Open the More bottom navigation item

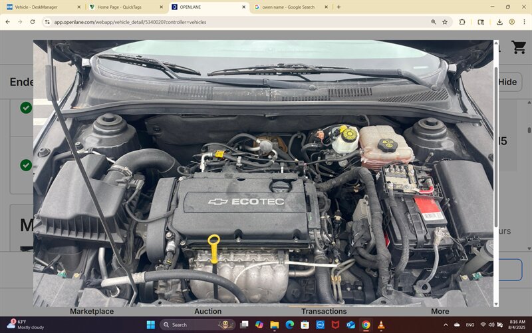[x=440, y=311]
